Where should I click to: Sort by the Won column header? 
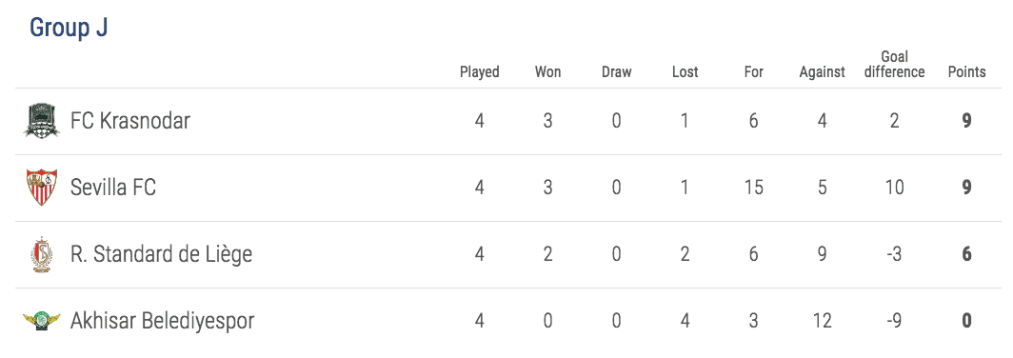coord(547,71)
